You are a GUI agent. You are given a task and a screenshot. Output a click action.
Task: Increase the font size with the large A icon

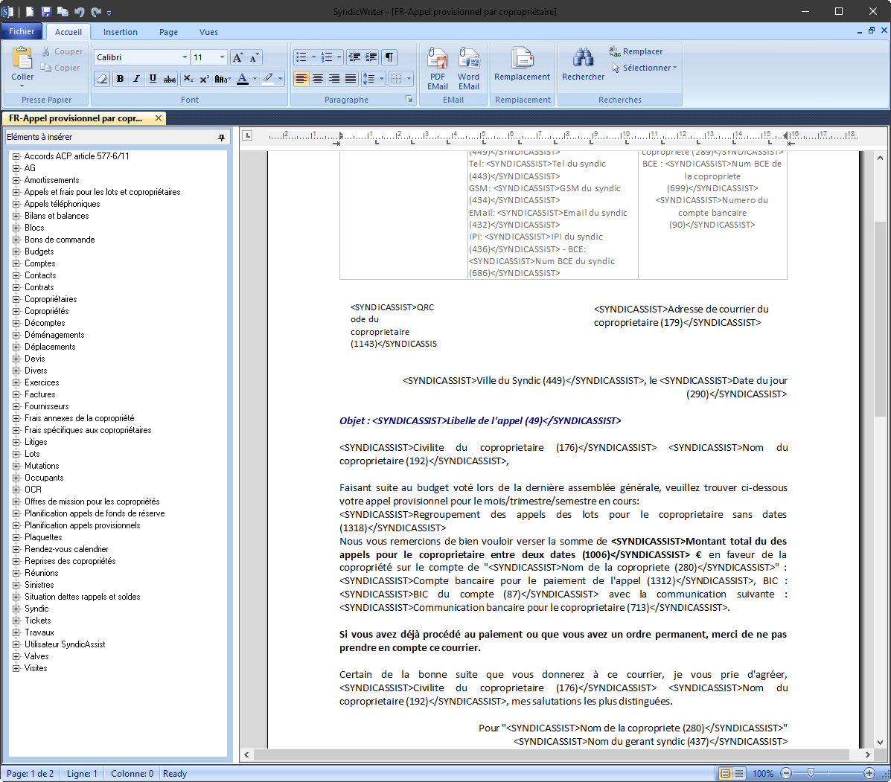(237, 57)
